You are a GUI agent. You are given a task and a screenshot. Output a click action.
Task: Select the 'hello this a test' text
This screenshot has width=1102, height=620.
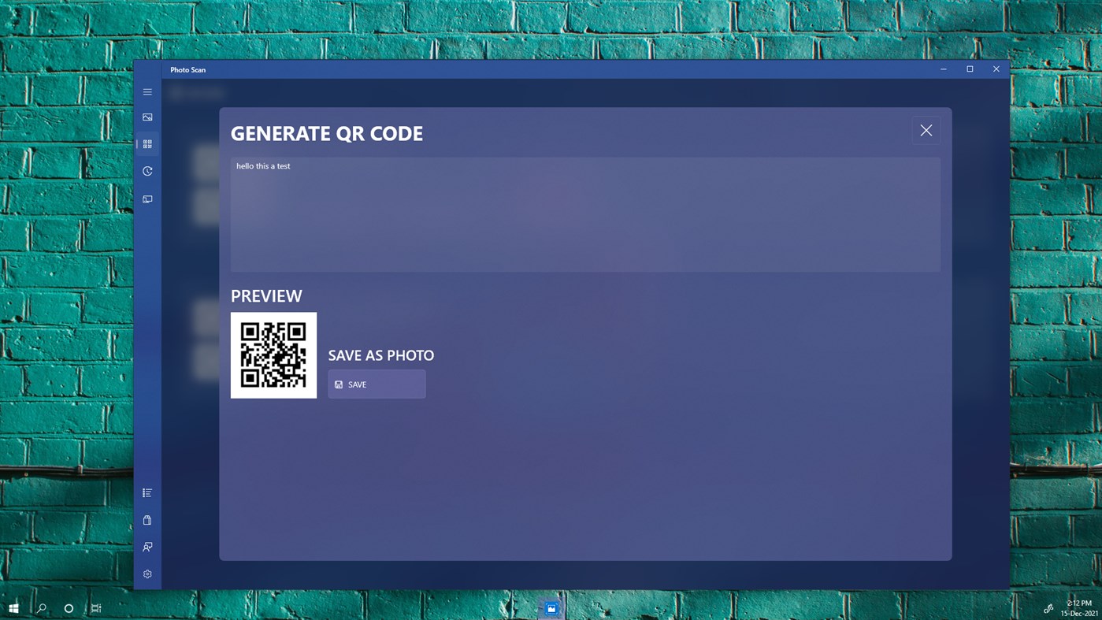(x=263, y=165)
